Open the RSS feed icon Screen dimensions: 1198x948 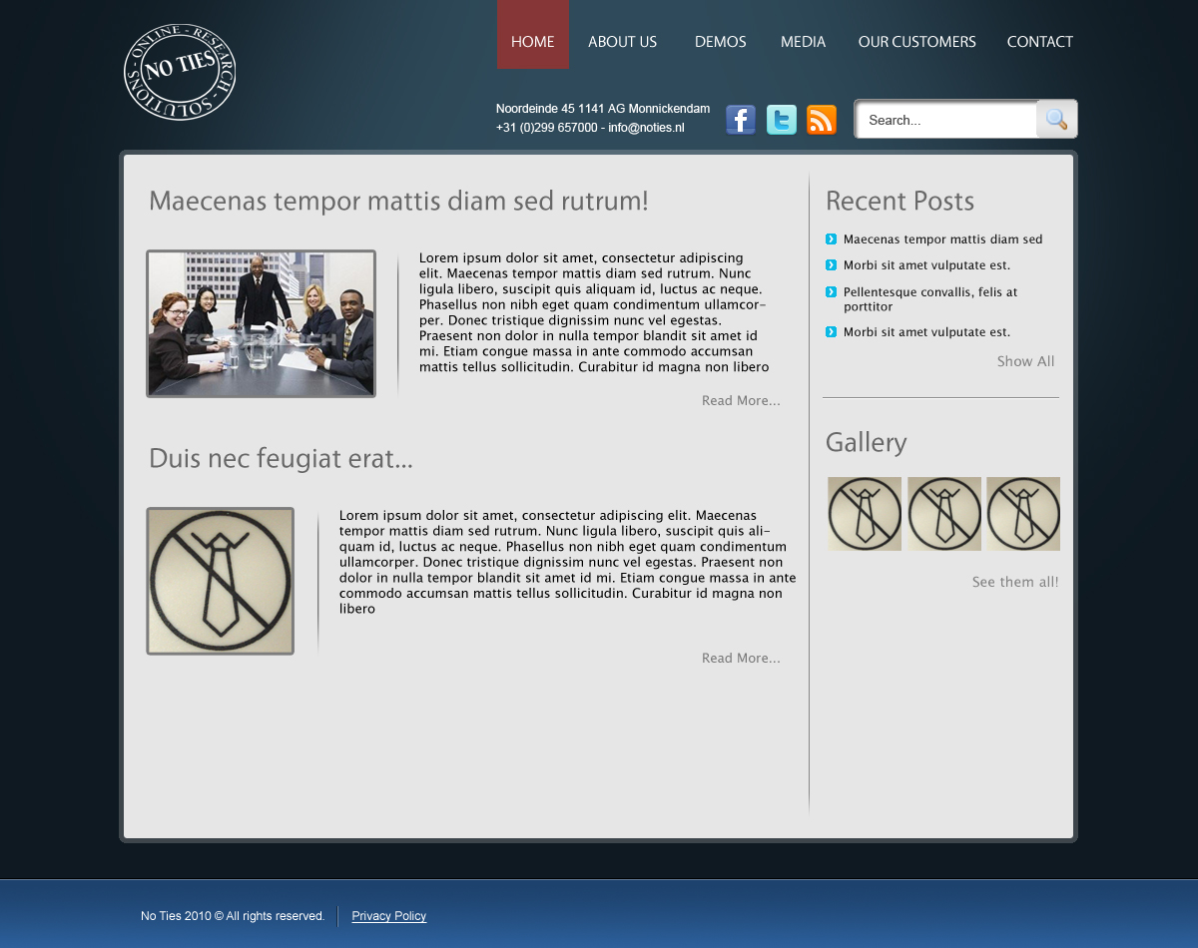pos(822,120)
